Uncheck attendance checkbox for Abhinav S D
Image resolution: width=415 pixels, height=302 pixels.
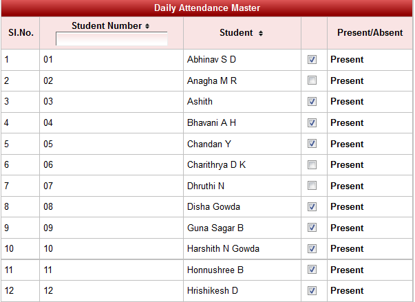(x=312, y=60)
